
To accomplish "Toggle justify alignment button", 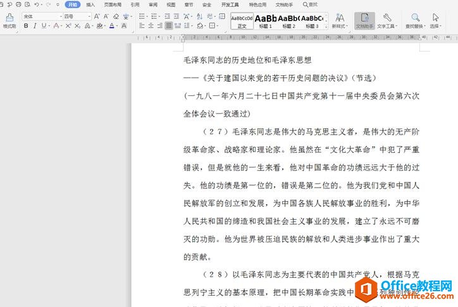I will pyautogui.click(x=169, y=26).
